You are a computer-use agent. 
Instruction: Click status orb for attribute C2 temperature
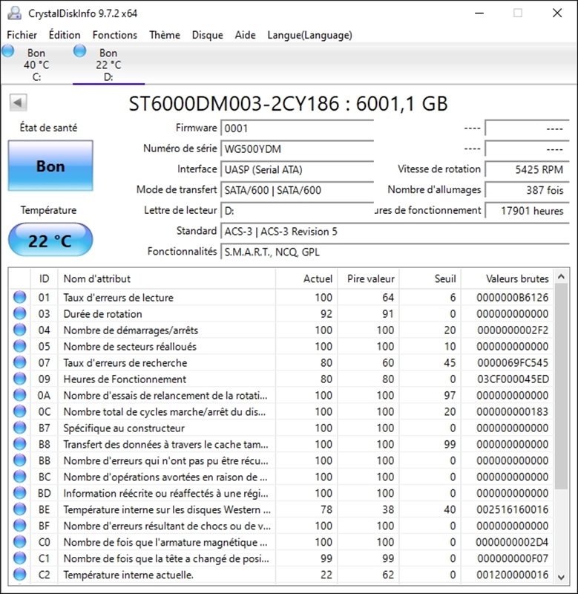[x=19, y=575]
